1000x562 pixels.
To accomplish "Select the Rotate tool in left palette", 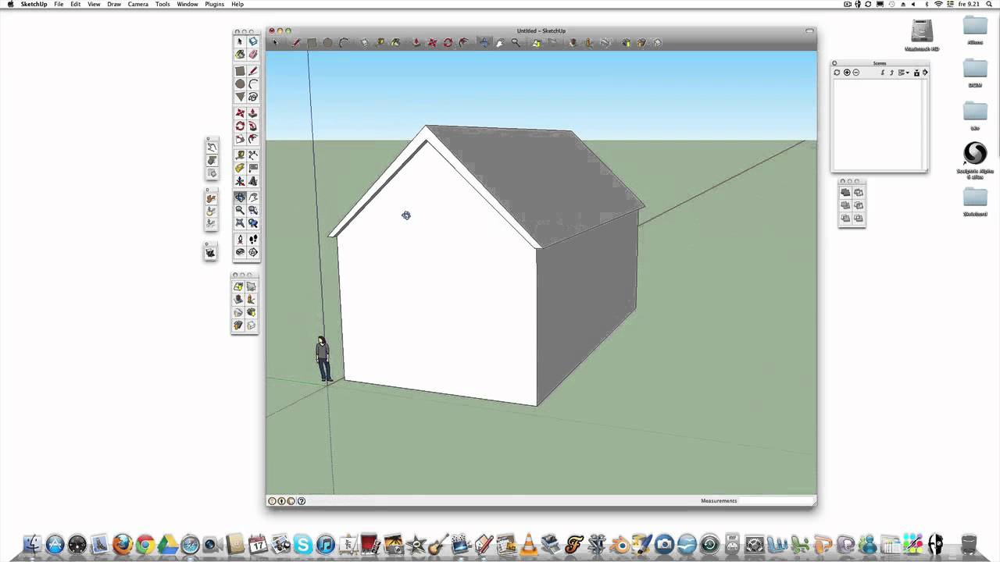I will tap(240, 126).
